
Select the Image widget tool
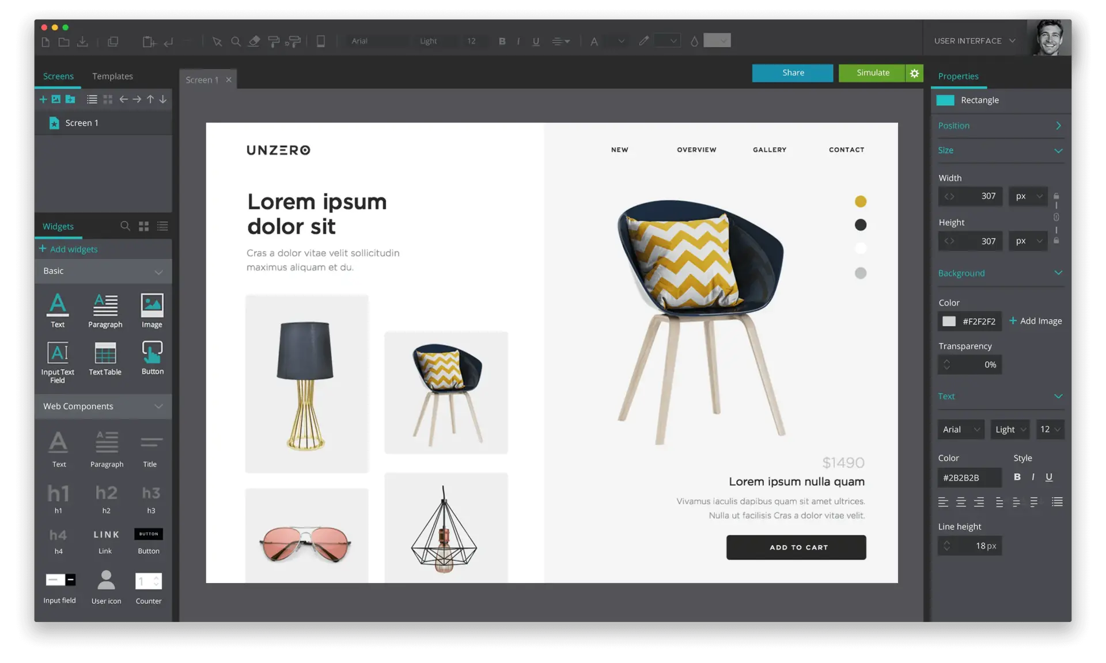[151, 308]
